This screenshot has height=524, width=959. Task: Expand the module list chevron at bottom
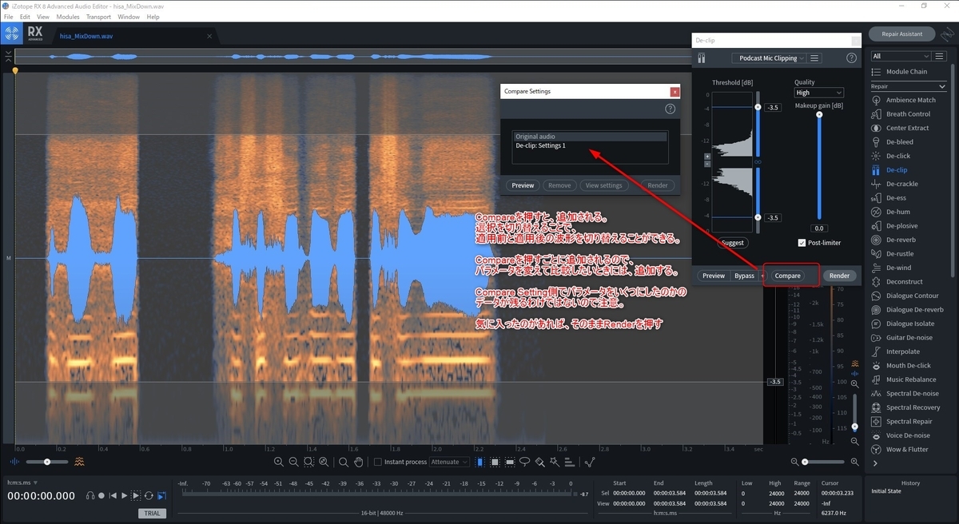click(x=875, y=463)
